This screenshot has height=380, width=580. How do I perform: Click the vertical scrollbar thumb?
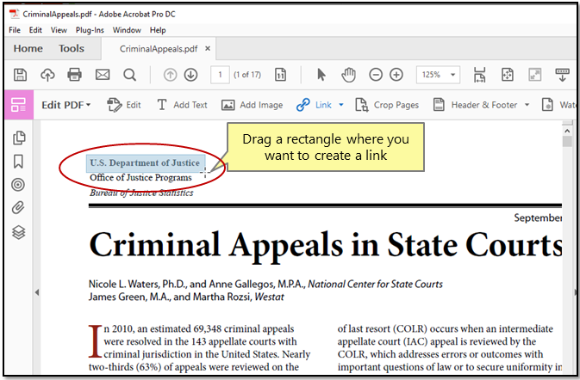567,141
